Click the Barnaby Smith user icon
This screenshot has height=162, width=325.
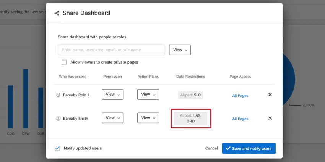58,119
